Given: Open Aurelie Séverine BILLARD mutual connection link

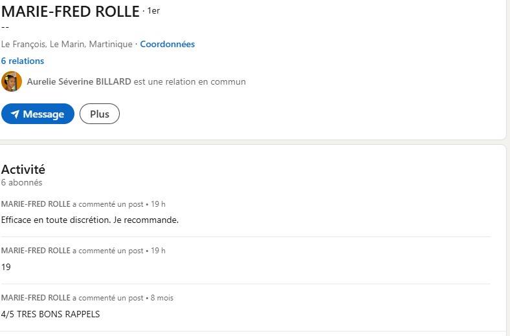Looking at the screenshot, I should 79,81.
